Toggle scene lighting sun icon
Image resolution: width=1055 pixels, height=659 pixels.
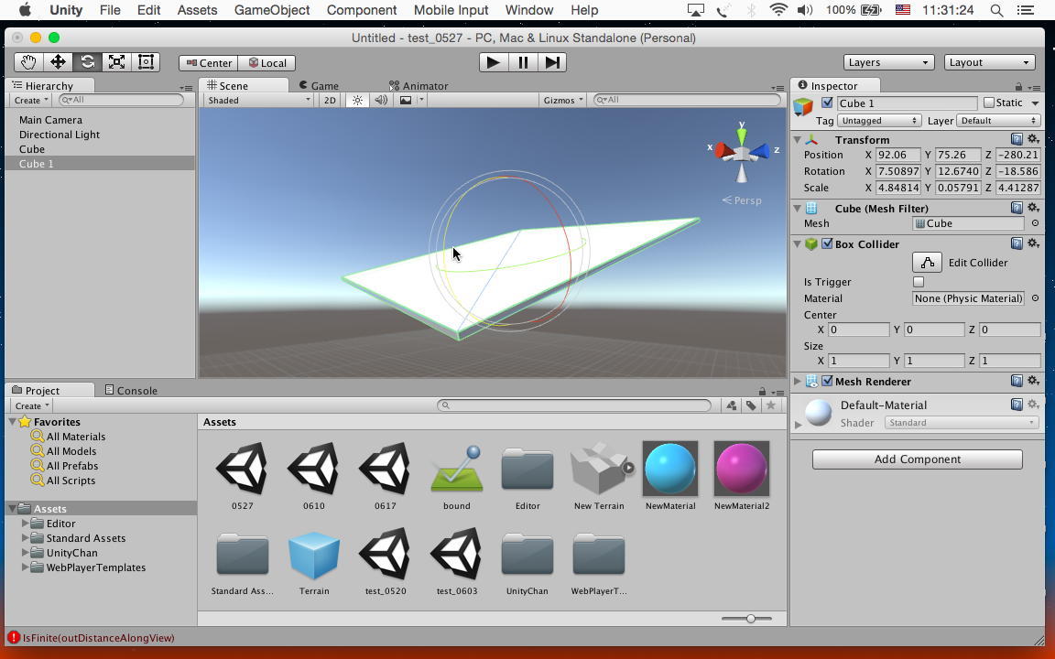357,101
